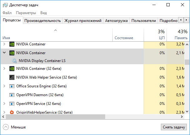Select NVIDIA Container (32 бита) name text
Screen dimensions: 190x135
[39, 69]
